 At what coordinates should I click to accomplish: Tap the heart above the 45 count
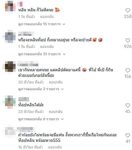pyautogui.click(x=128, y=106)
